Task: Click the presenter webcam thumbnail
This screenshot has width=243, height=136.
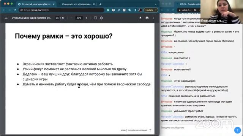Action: (x=222, y=12)
